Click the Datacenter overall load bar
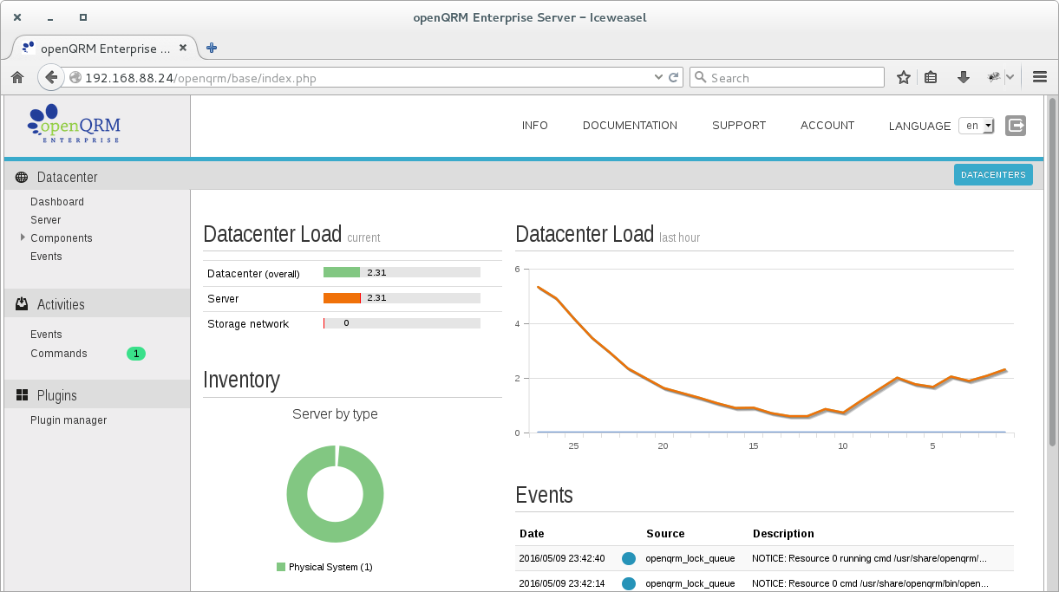 coord(402,272)
